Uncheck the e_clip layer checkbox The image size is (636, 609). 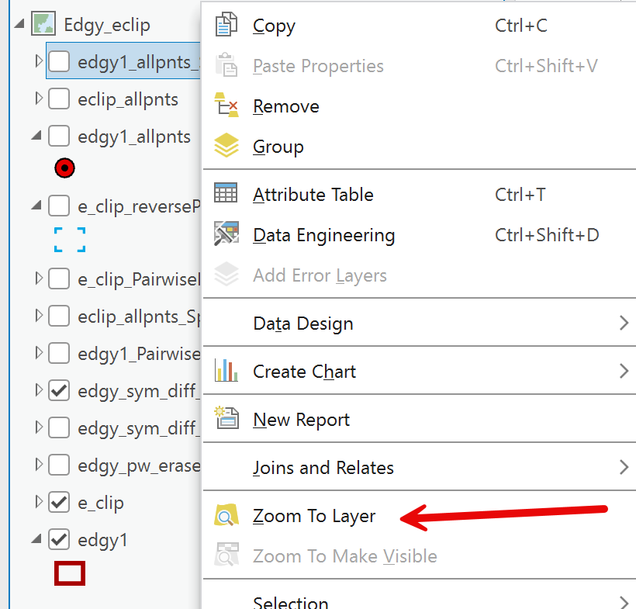(59, 503)
